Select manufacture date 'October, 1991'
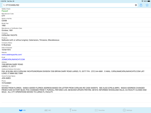151x113 pixels. coord(7,30)
